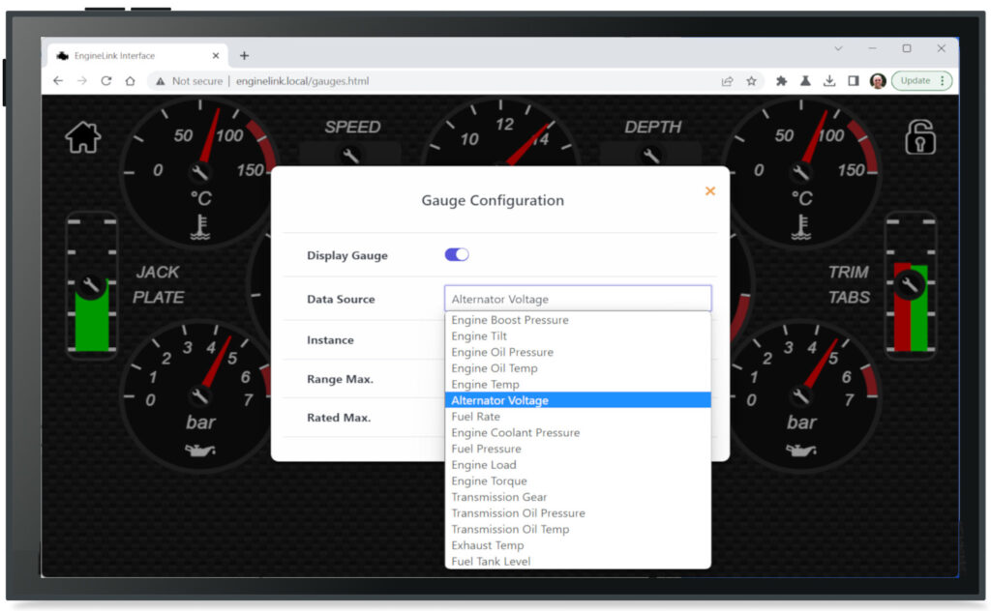Viewport: 991px width, 611px height.
Task: Disable the Display Gauge toggle
Action: tap(456, 253)
